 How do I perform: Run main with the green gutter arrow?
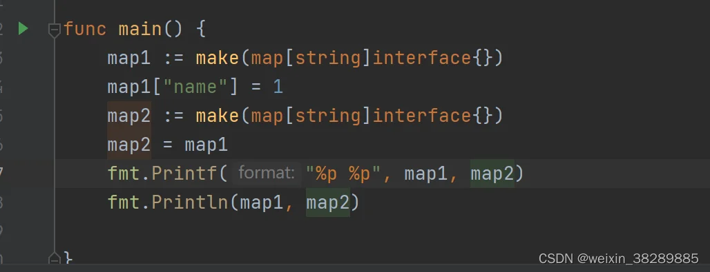tap(23, 29)
